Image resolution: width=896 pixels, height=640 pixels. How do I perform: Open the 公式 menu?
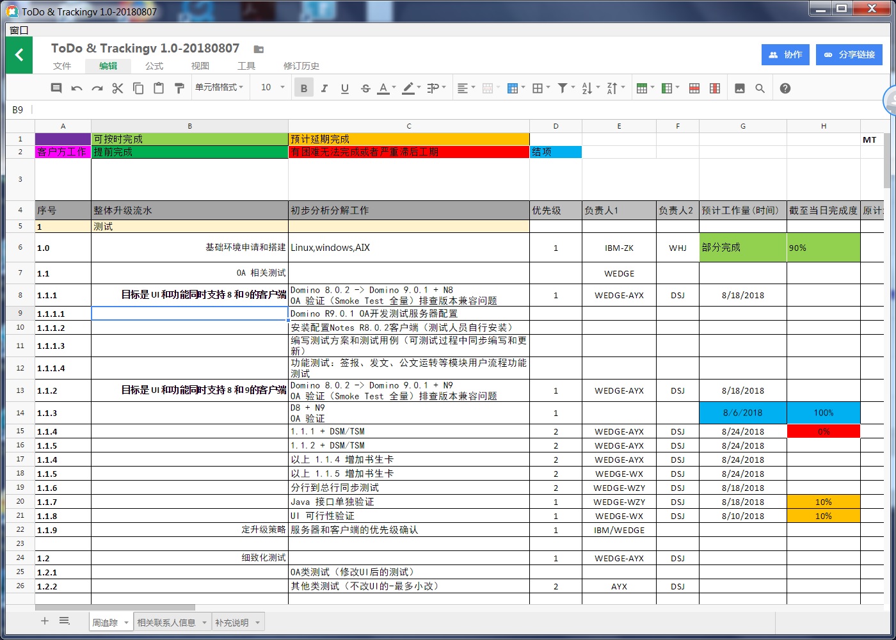tap(154, 66)
